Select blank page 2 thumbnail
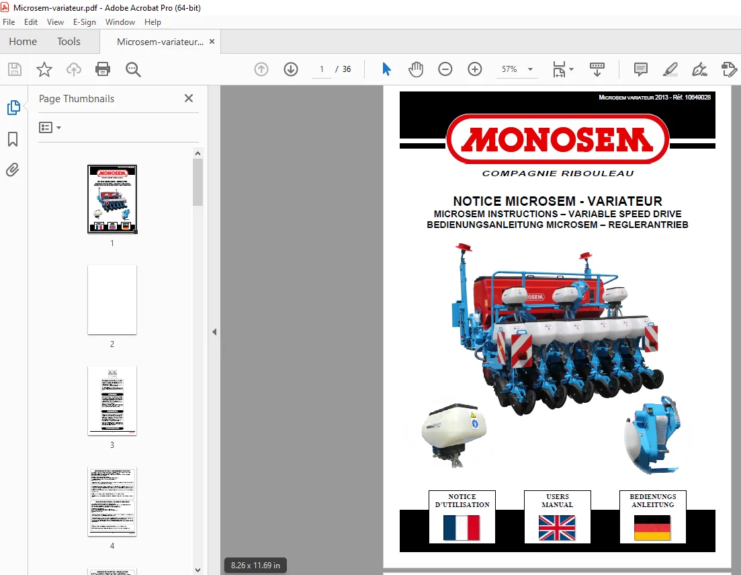The width and height of the screenshot is (741, 575). 112,299
